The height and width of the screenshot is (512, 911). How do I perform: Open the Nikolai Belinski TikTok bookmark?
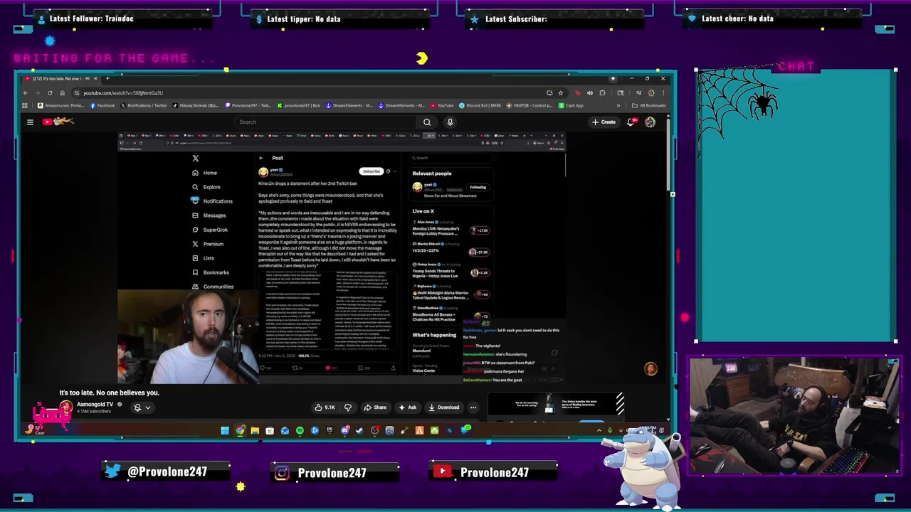(196, 105)
